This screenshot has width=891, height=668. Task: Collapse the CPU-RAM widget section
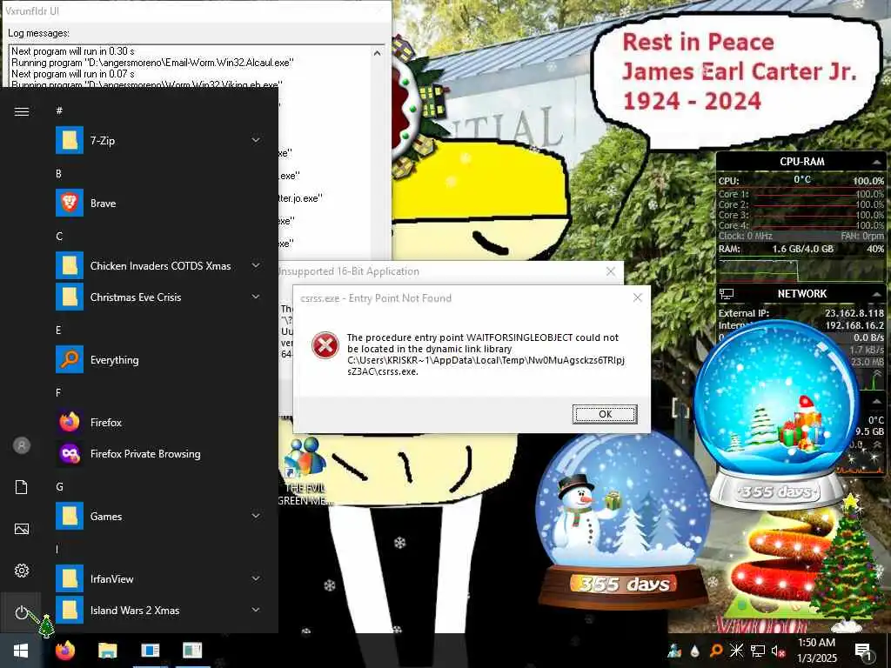point(877,163)
